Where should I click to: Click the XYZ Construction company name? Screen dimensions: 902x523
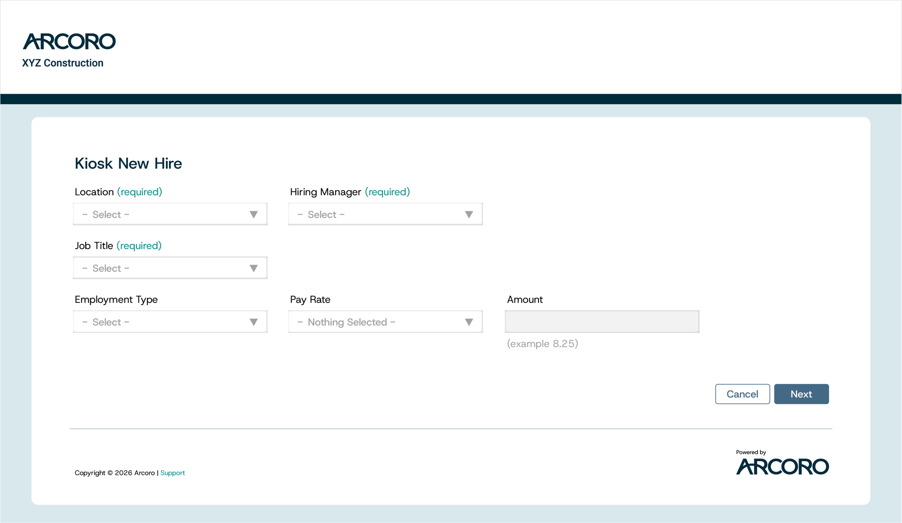tap(63, 63)
